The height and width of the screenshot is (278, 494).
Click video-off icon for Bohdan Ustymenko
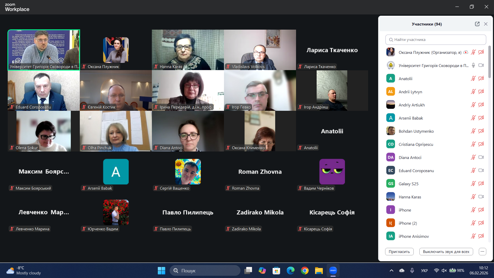coord(481,131)
